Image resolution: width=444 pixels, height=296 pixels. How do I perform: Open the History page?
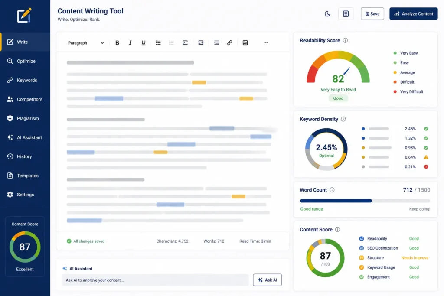(25, 156)
